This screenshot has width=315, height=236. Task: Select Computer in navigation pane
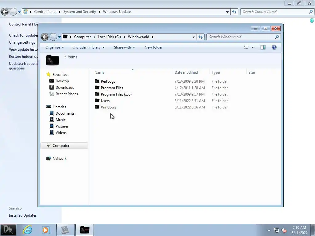point(64,145)
